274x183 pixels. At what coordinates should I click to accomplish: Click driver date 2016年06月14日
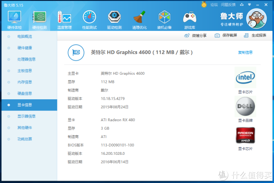coord(115,162)
